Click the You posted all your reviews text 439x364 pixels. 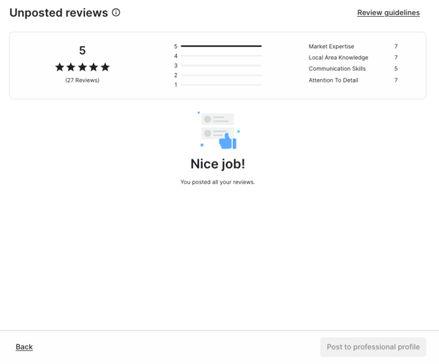[217, 182]
